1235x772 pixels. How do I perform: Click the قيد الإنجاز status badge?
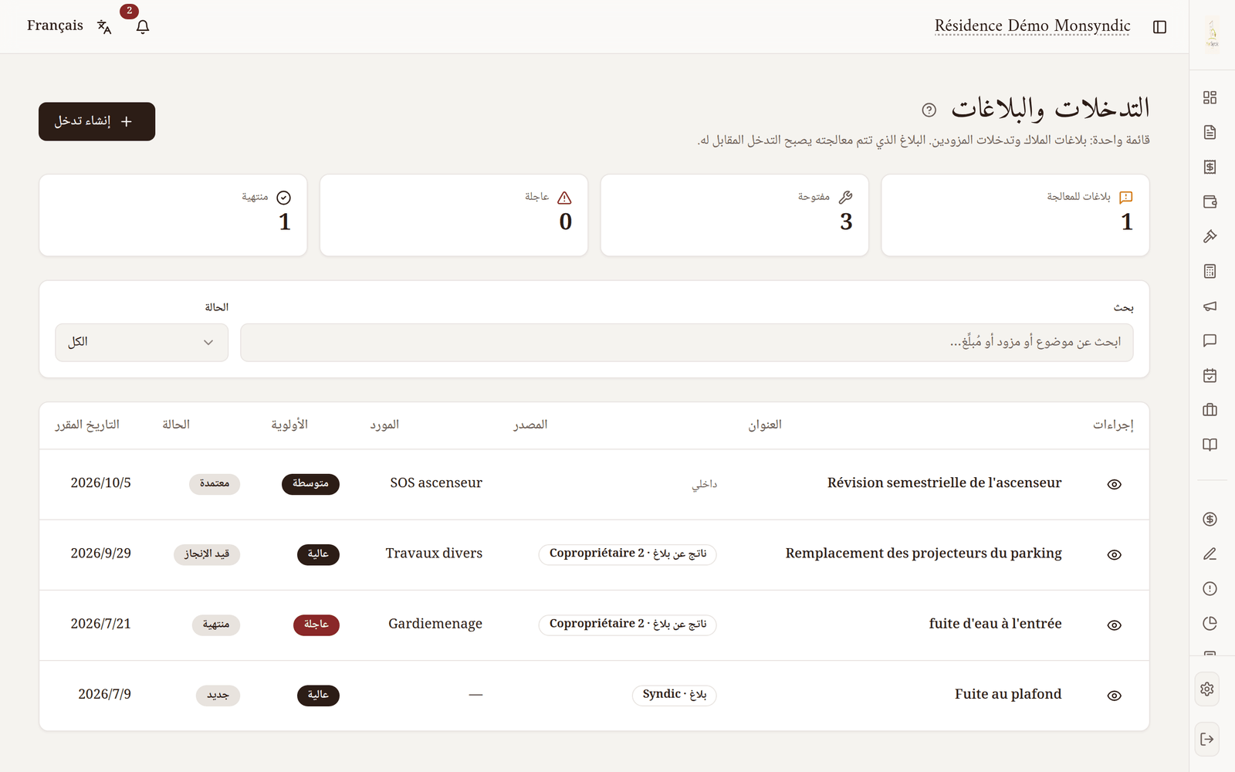pos(207,554)
